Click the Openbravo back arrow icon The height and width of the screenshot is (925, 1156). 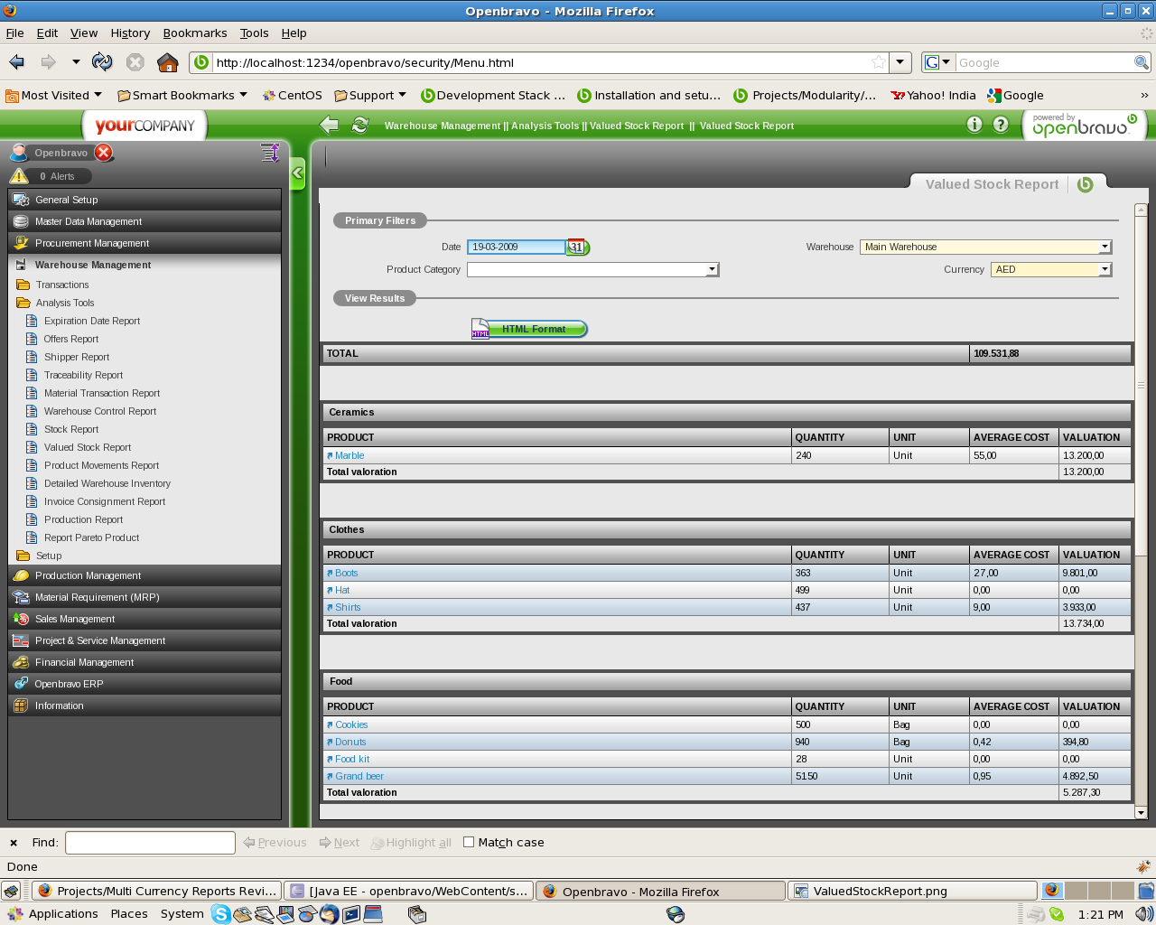(330, 126)
